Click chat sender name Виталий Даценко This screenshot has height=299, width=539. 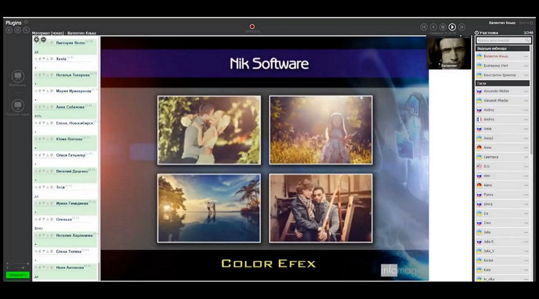(x=72, y=171)
